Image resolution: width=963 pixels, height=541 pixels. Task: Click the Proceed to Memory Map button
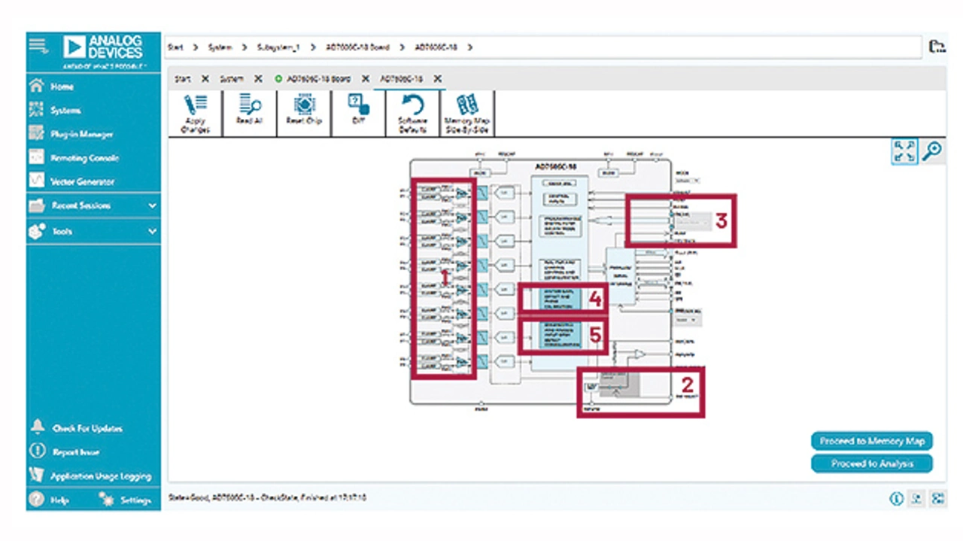[871, 441]
